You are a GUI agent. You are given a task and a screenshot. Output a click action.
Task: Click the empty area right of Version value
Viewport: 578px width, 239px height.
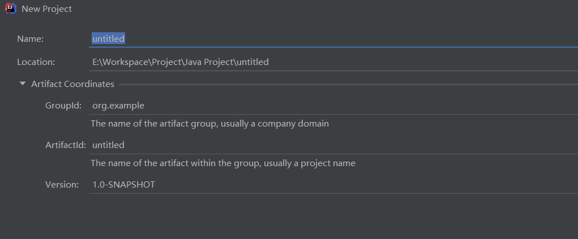point(368,184)
